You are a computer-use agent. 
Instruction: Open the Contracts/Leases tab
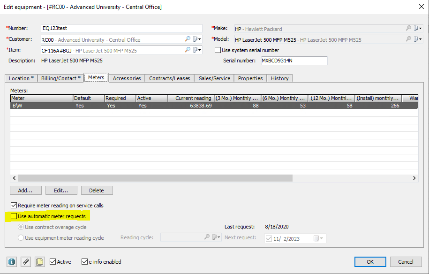pos(170,78)
